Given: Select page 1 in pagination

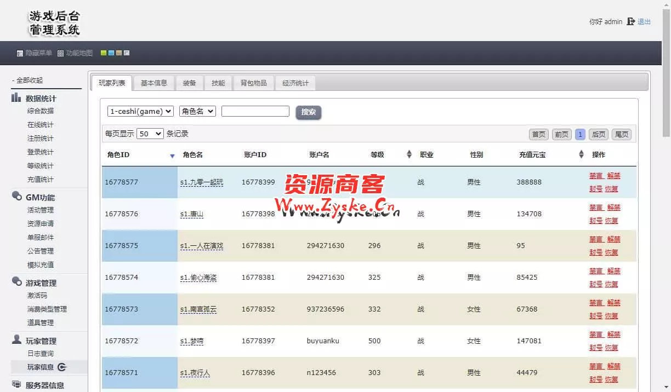Looking at the screenshot, I should click(580, 134).
